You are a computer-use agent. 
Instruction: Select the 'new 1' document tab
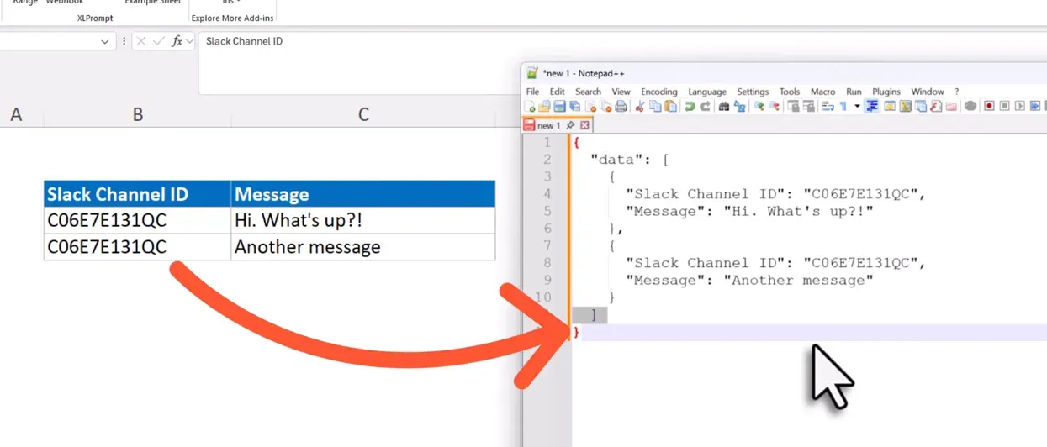pyautogui.click(x=548, y=125)
